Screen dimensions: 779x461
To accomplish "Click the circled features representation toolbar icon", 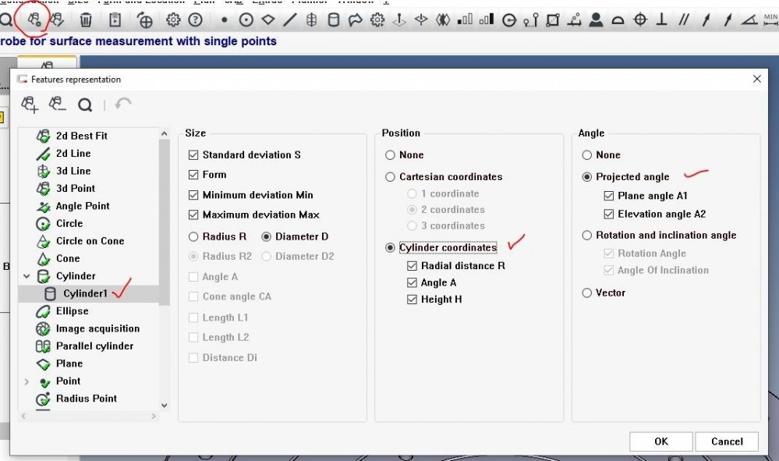I will click(x=34, y=20).
